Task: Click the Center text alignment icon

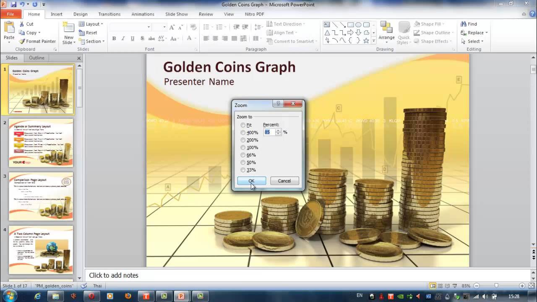Action: [215, 39]
